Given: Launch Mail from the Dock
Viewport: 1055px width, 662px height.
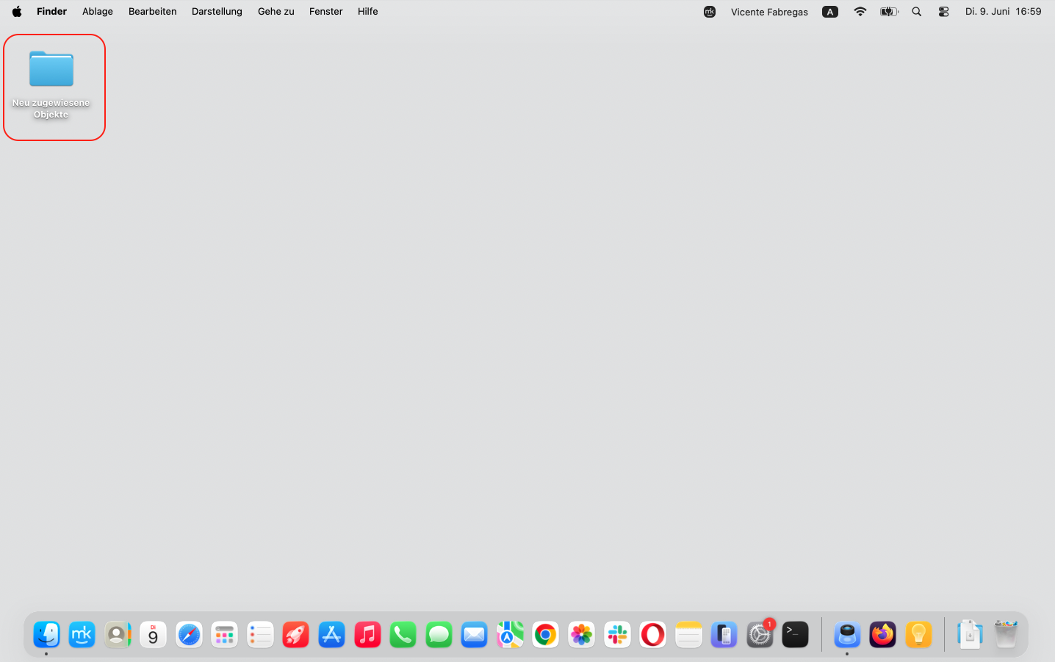Looking at the screenshot, I should point(475,634).
